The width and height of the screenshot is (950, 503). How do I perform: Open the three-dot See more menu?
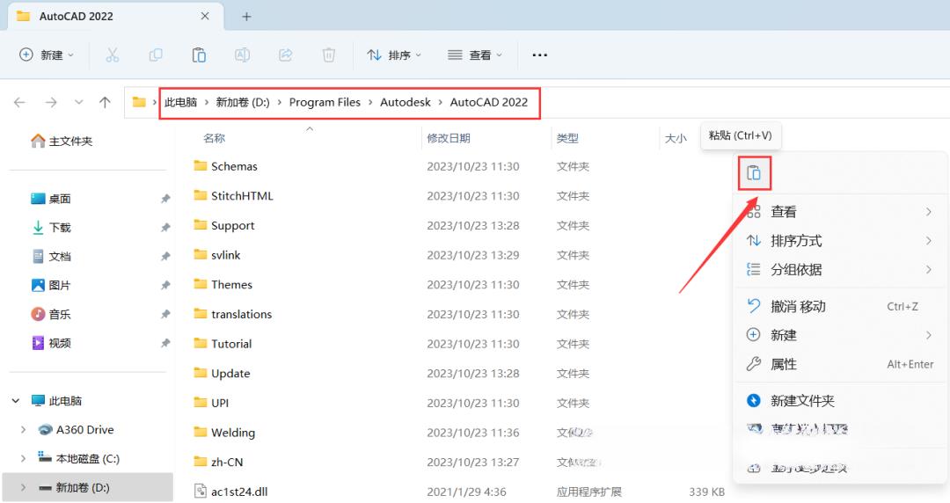540,55
